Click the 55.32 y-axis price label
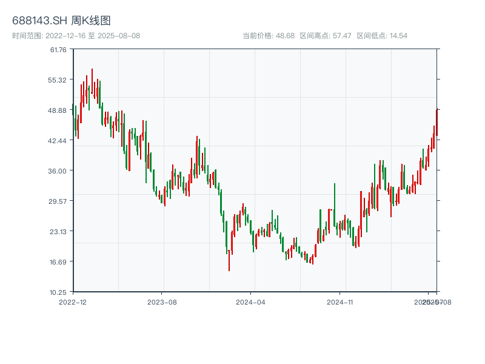The height and width of the screenshot is (364, 485). (59, 80)
